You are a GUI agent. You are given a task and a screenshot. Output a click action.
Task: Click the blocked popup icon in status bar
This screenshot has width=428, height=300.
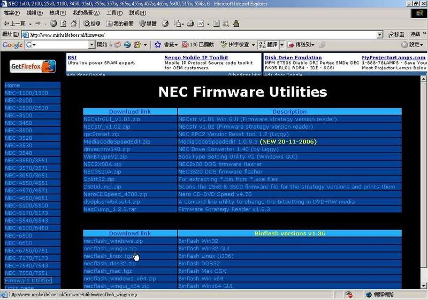click(x=349, y=295)
